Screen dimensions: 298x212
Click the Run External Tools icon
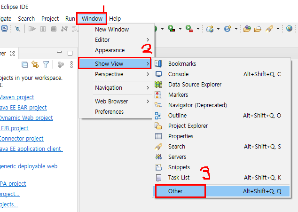click(x=189, y=29)
